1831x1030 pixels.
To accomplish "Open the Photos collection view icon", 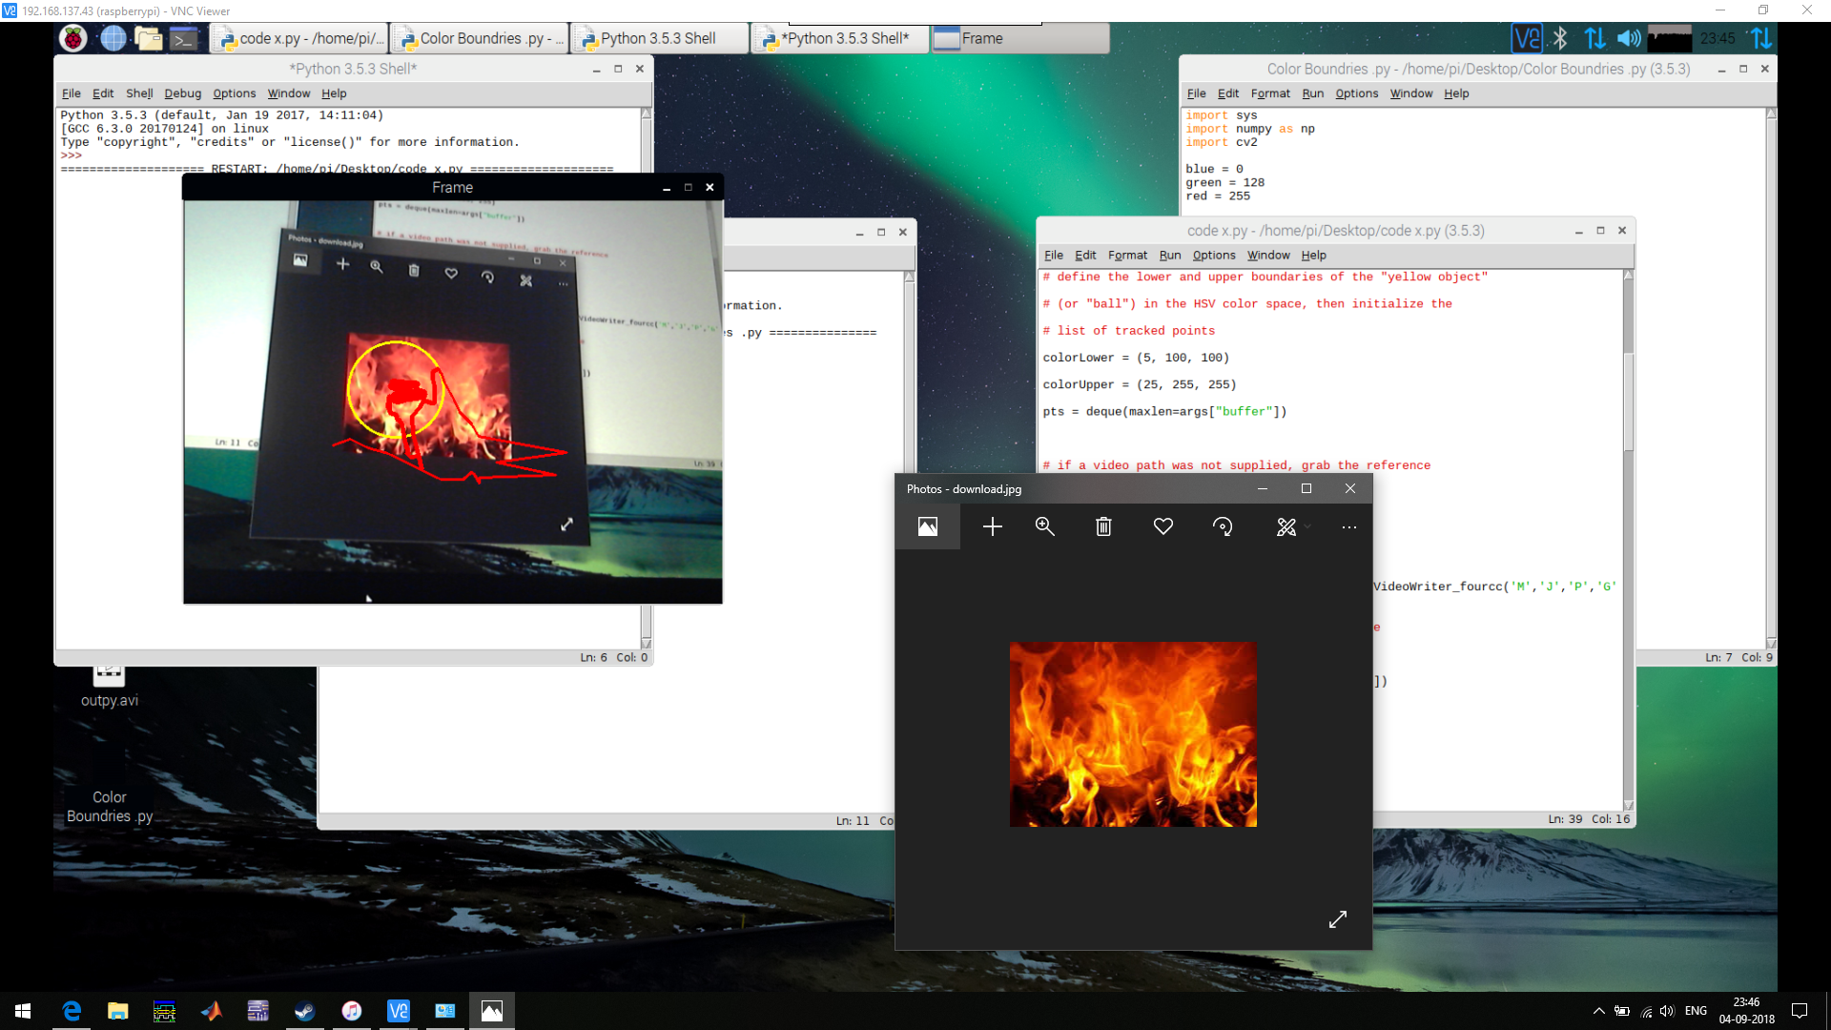I will point(927,526).
